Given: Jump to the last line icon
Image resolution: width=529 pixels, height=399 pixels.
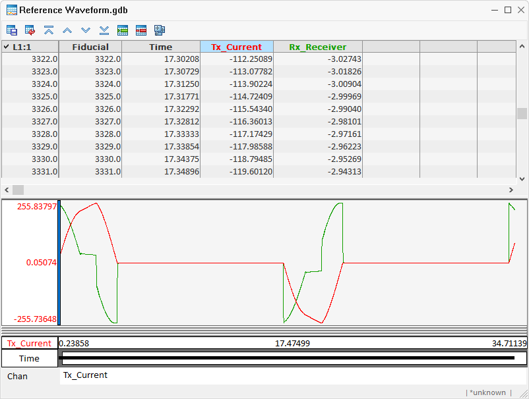Looking at the screenshot, I should (x=104, y=30).
